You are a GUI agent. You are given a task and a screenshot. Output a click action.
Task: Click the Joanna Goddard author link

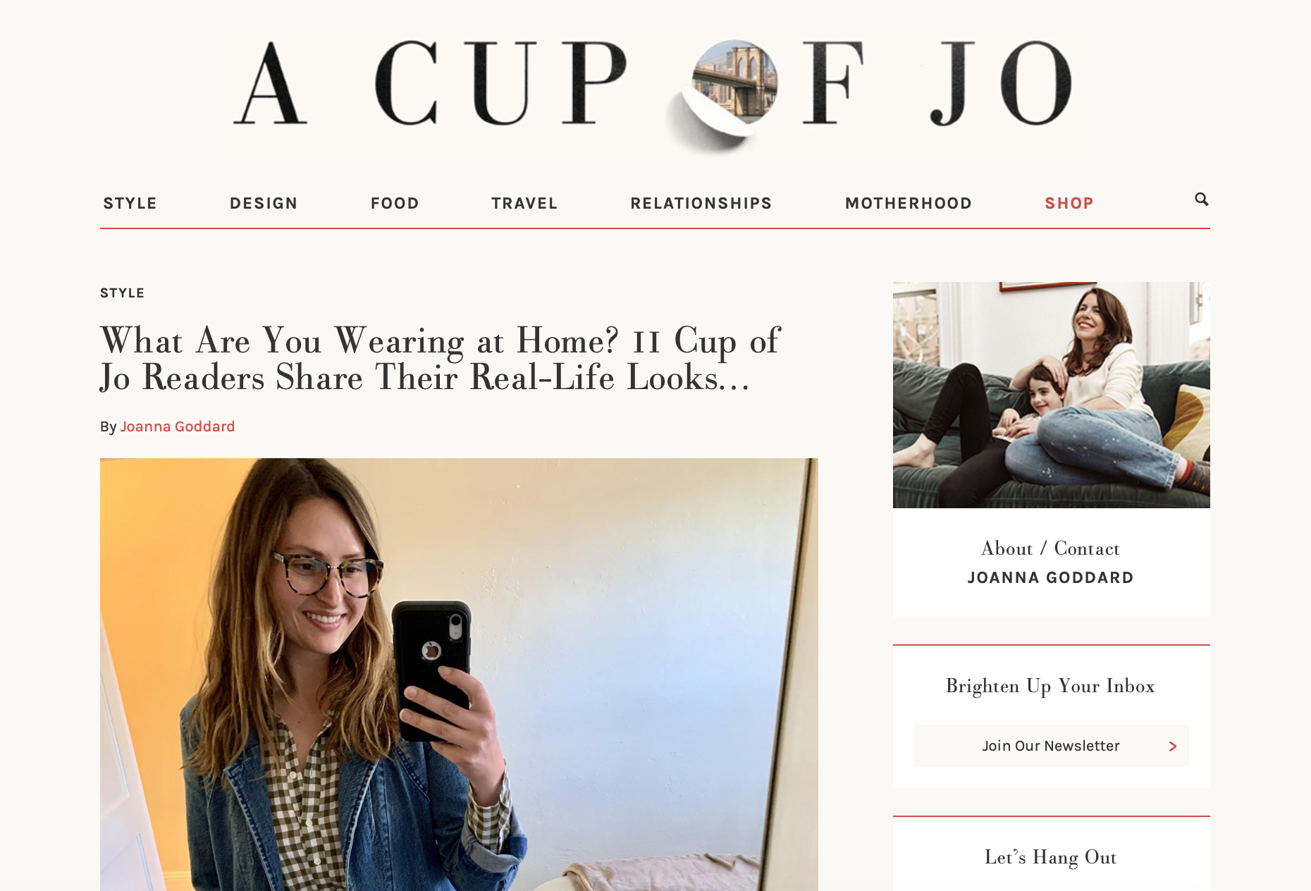(178, 426)
